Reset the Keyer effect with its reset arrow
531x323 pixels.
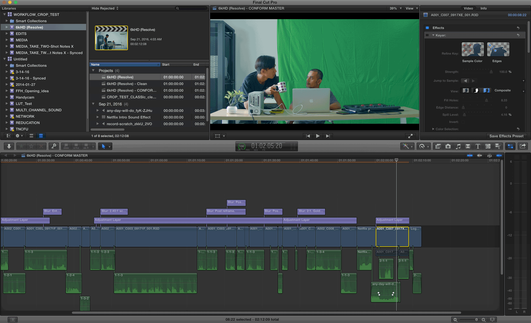click(518, 35)
